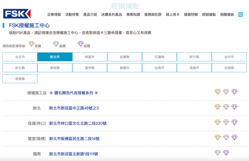Open the search magnifier icon

point(240,15)
